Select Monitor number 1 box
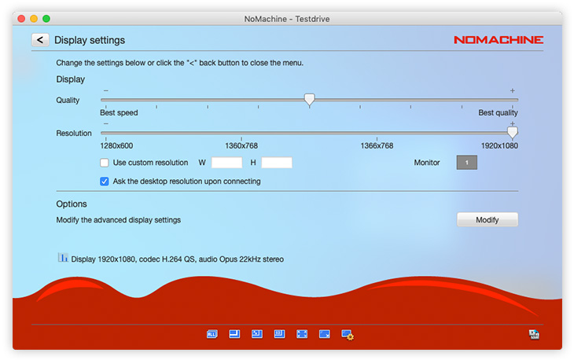This screenshot has height=360, width=574. [x=466, y=163]
